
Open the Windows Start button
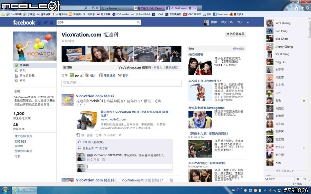(x=5, y=190)
